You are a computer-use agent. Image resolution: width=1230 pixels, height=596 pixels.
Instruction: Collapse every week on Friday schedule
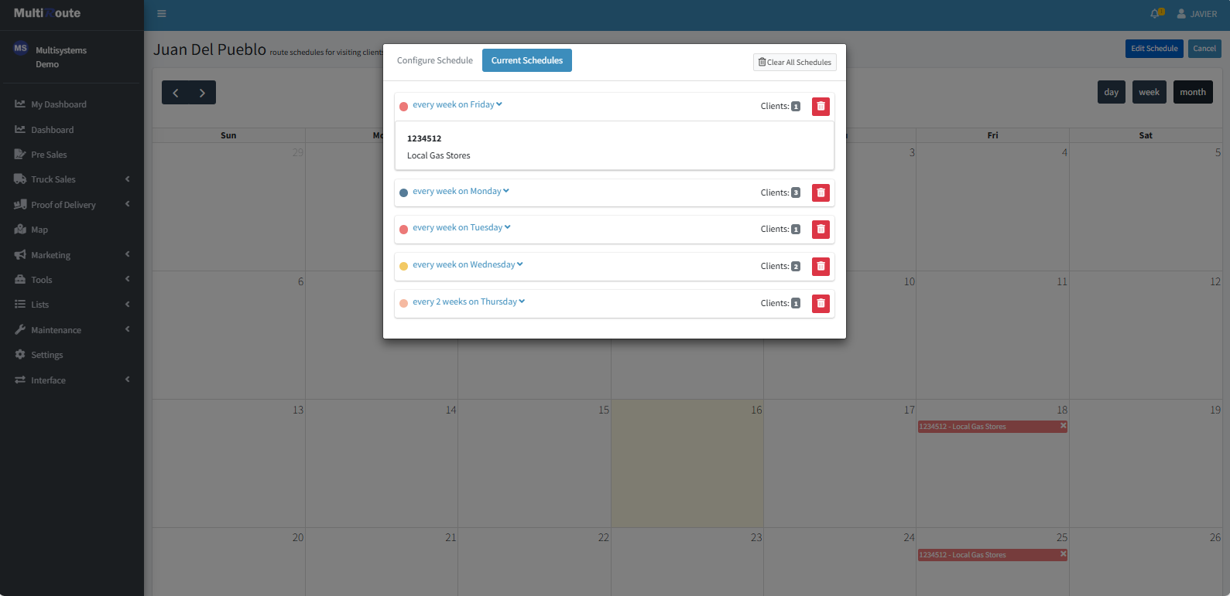point(457,105)
